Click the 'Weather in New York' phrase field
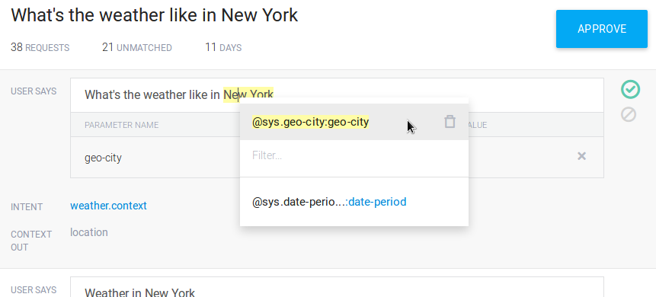 337,287
